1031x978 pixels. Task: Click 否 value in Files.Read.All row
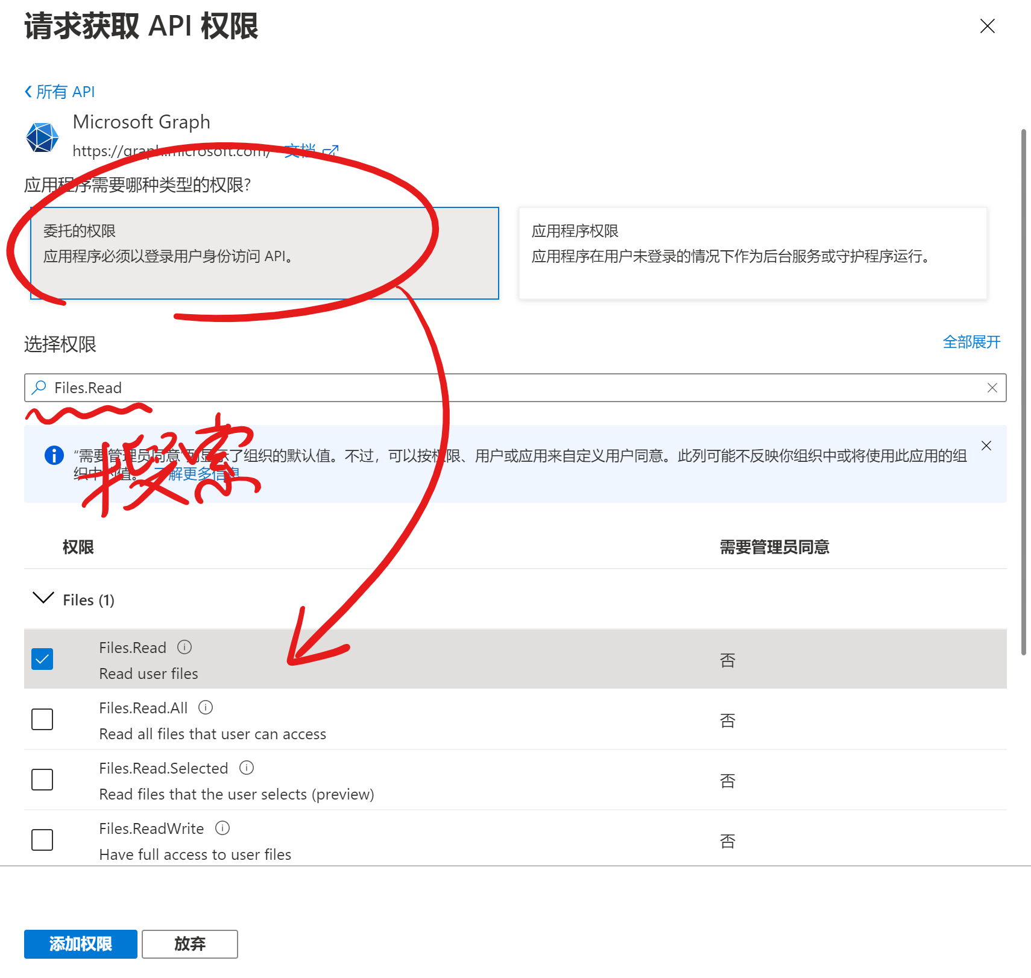pos(728,721)
